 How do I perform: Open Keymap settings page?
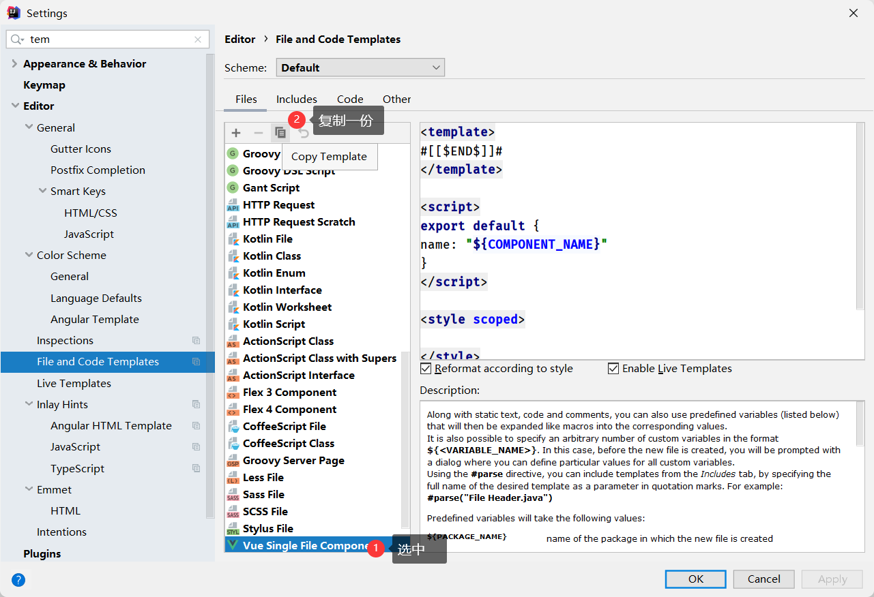click(x=44, y=85)
